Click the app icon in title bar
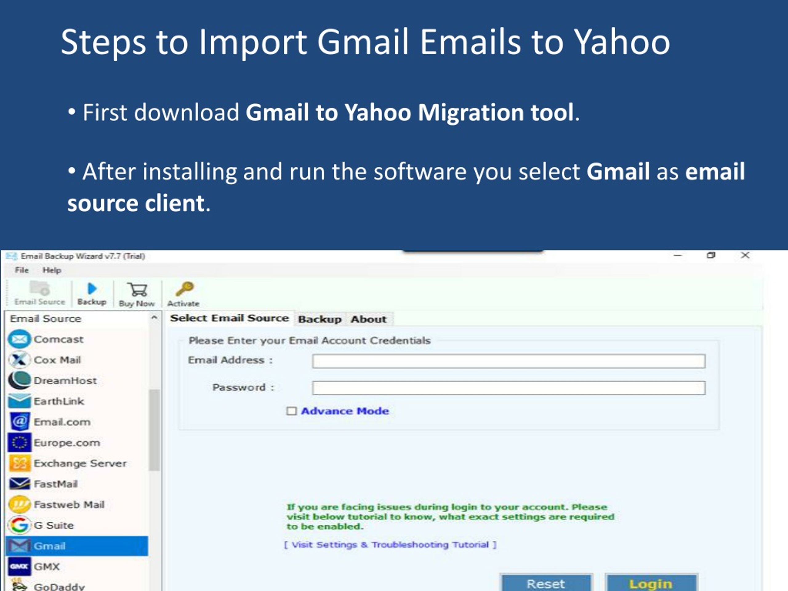Viewport: 788px width, 591px height. coord(11,256)
